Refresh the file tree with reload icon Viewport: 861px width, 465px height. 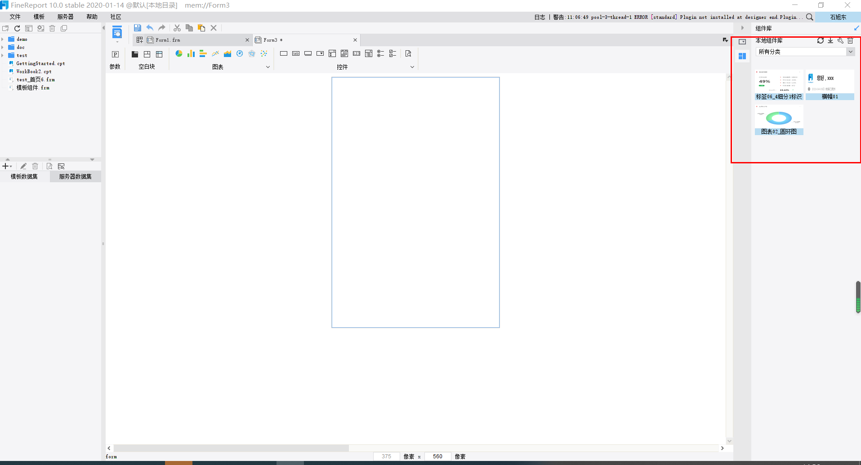click(x=17, y=28)
